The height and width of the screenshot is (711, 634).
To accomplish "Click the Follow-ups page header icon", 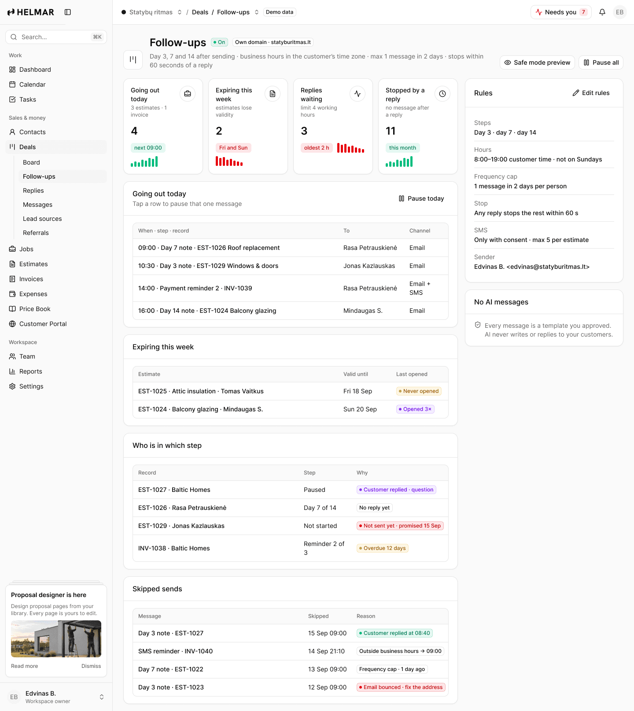I will pyautogui.click(x=133, y=60).
